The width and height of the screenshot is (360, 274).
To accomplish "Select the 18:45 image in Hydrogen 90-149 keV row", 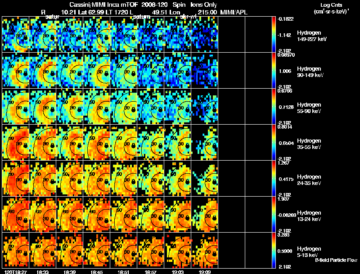I will pyautogui.click(x=97, y=71).
